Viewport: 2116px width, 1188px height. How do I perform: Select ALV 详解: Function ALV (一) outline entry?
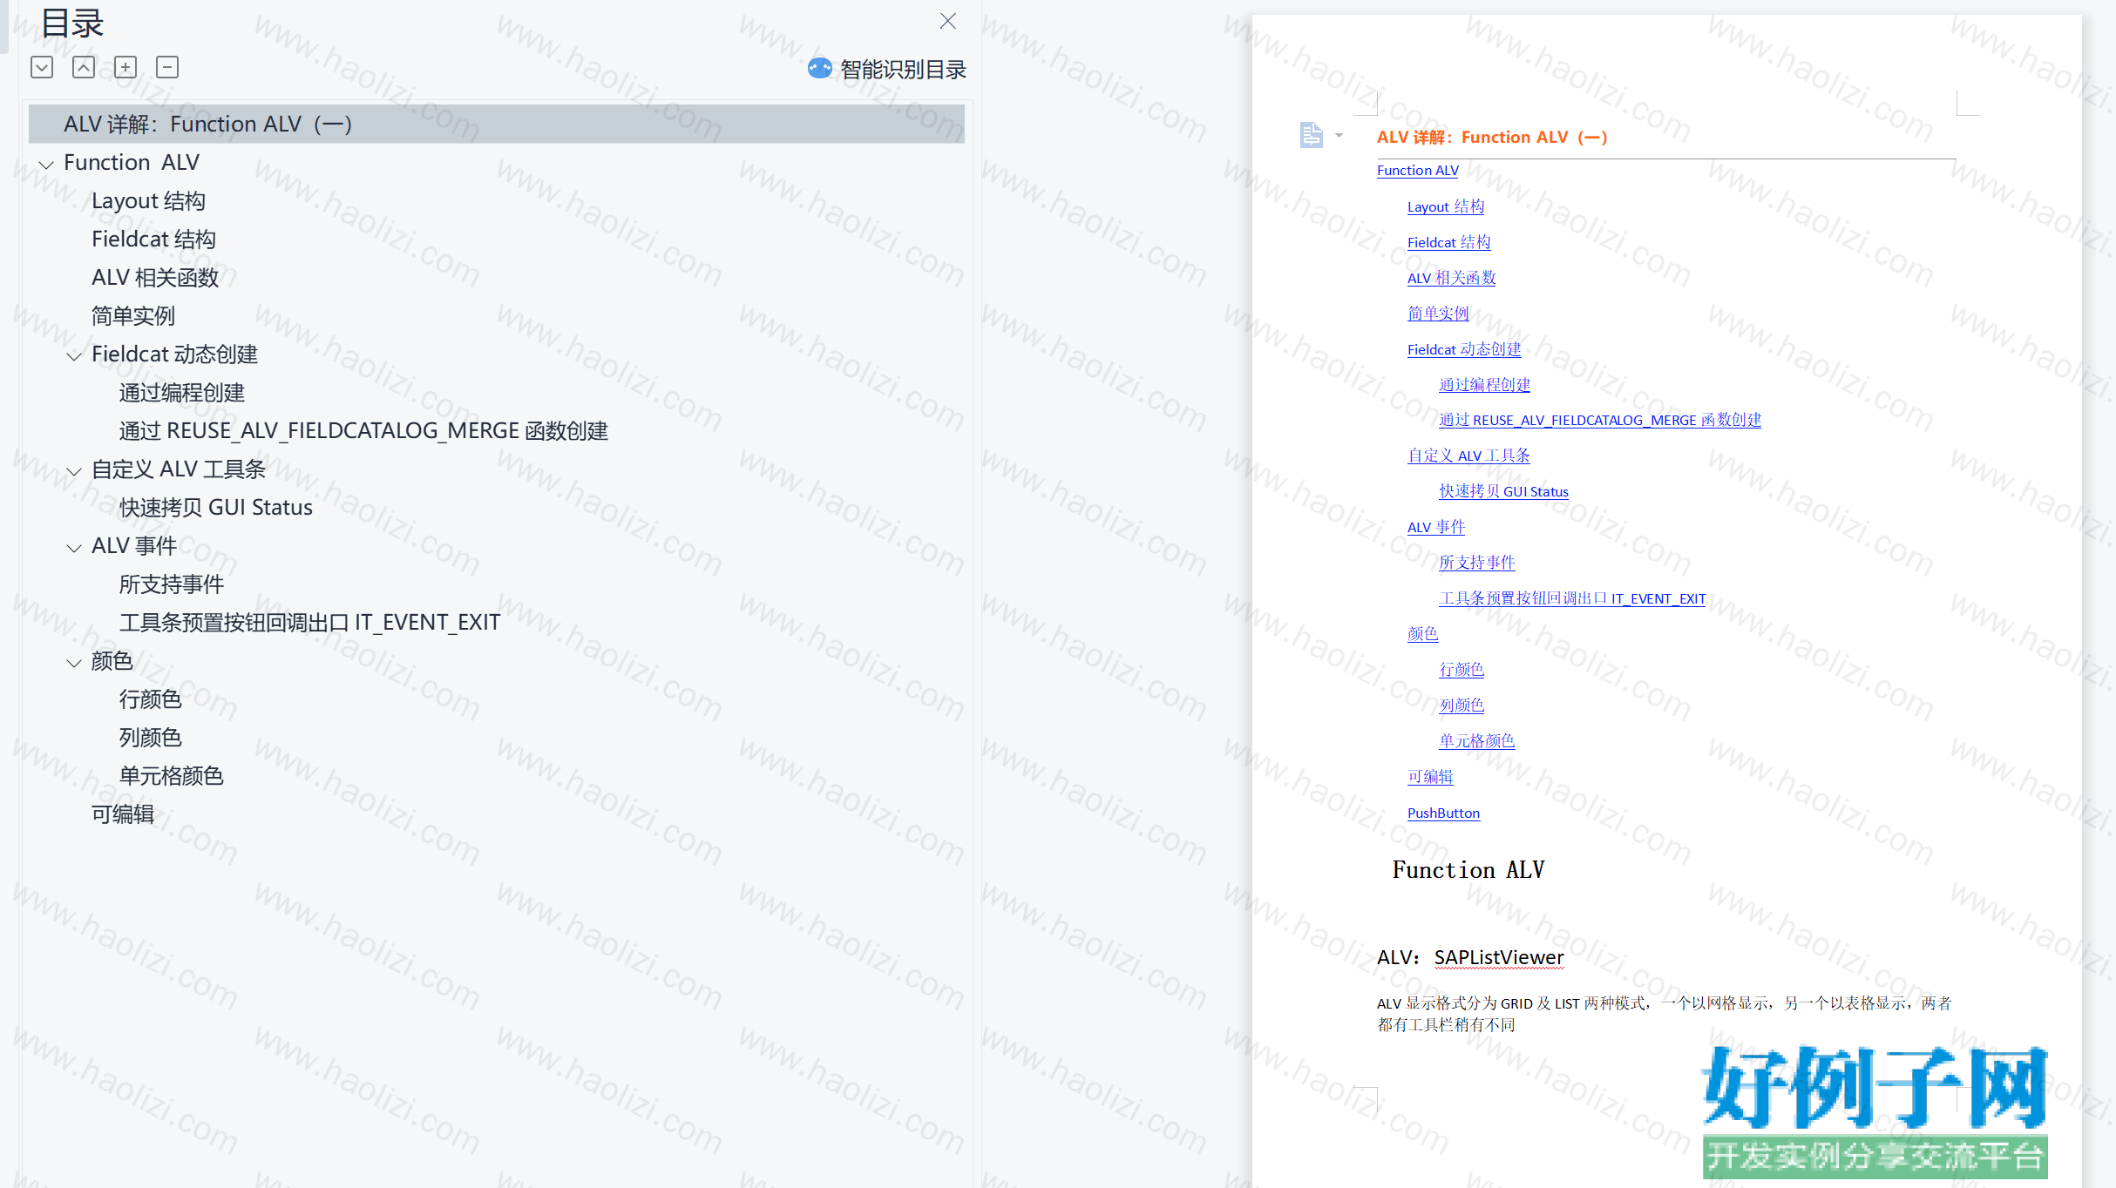[x=497, y=124]
